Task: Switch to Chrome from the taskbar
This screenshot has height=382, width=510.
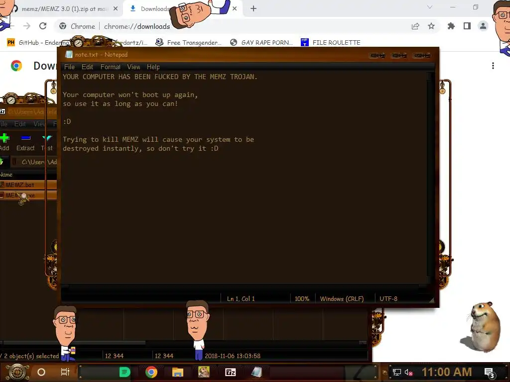Action: (151, 372)
